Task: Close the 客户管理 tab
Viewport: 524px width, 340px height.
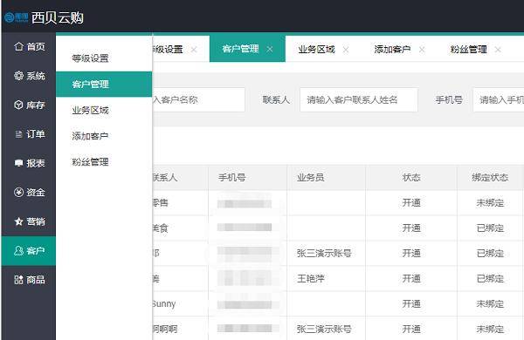Action: [270, 50]
